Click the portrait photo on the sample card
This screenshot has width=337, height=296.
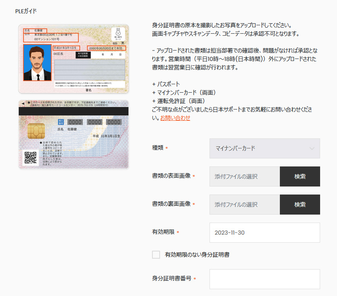[37, 63]
